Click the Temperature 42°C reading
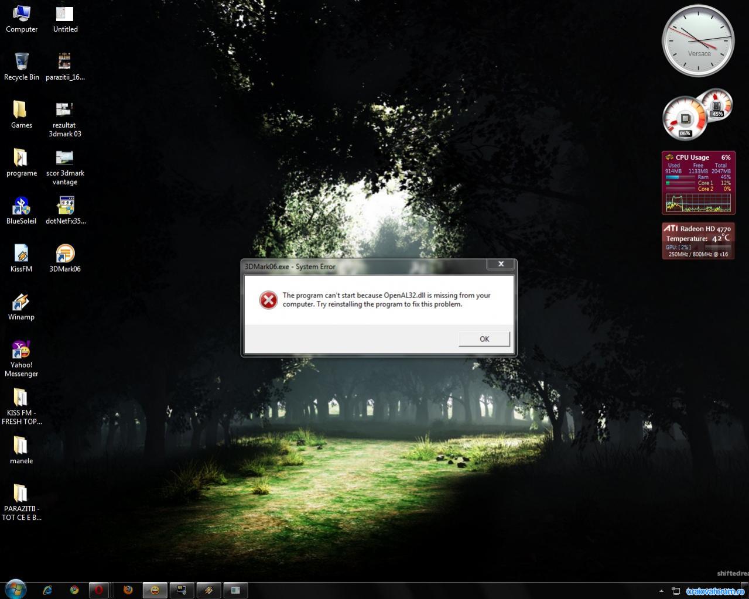 pyautogui.click(x=697, y=238)
